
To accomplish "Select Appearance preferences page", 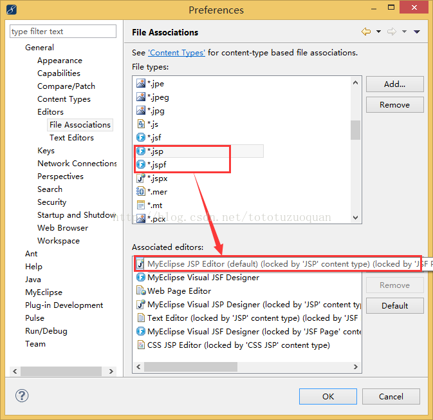I will [x=60, y=61].
